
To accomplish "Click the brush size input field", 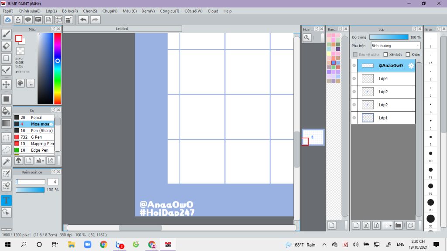I will [53, 182].
